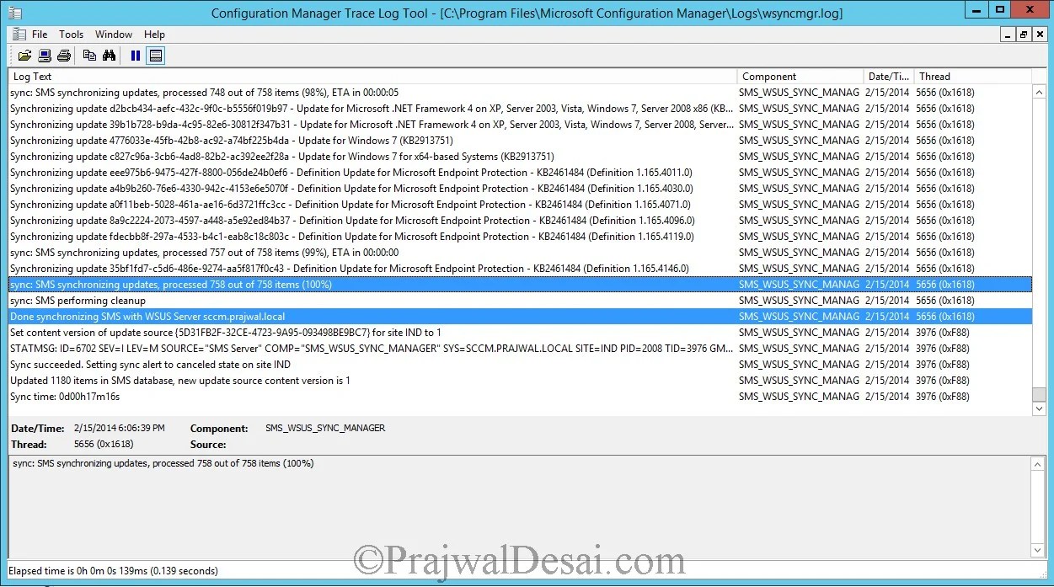1054x587 pixels.
Task: Deselect the highlighted sync completion row
Action: click(337, 284)
